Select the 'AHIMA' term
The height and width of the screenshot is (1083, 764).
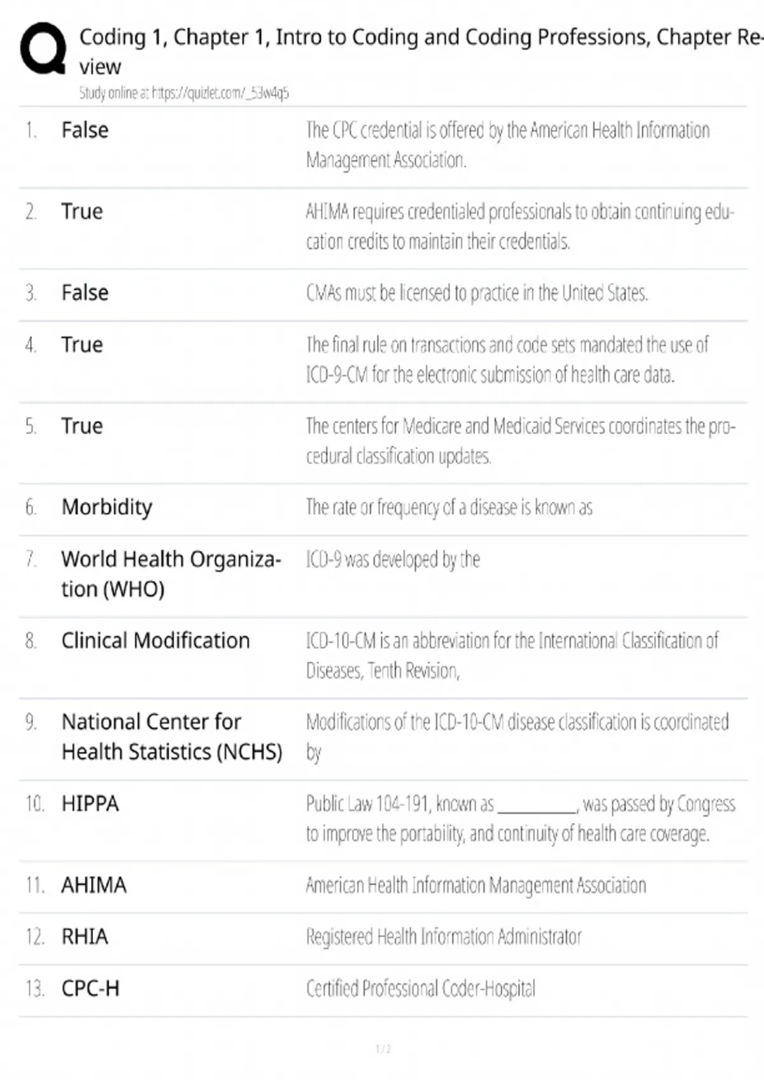pyautogui.click(x=94, y=885)
